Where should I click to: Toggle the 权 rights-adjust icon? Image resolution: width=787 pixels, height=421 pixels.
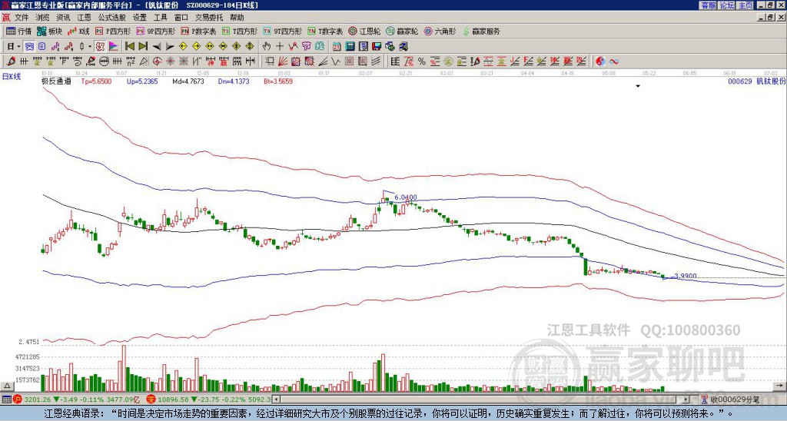(x=100, y=47)
